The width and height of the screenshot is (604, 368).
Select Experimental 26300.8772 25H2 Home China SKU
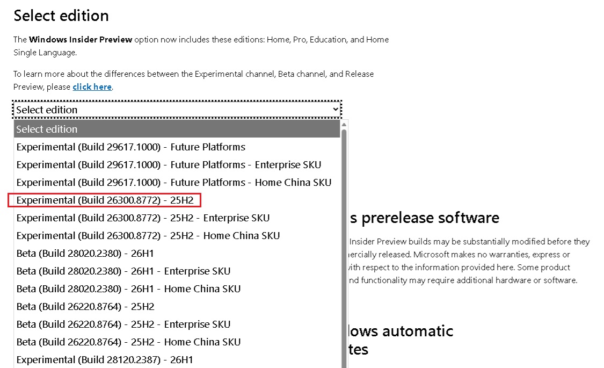[177, 235]
